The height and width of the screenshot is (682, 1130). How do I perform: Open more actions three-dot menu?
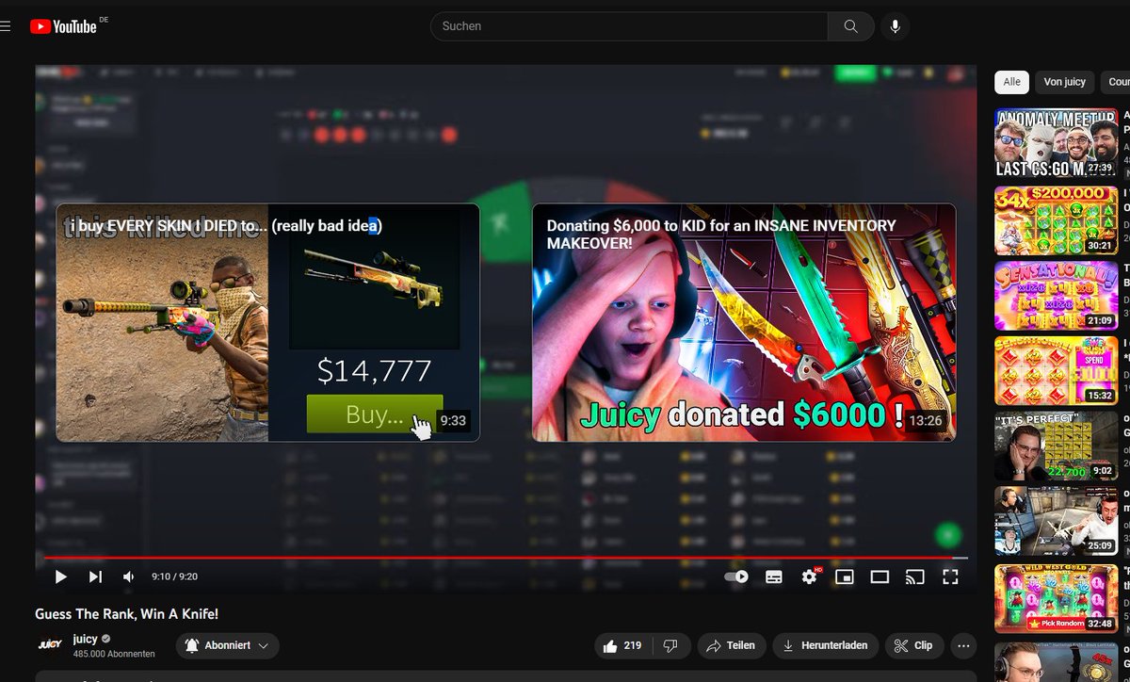point(962,645)
